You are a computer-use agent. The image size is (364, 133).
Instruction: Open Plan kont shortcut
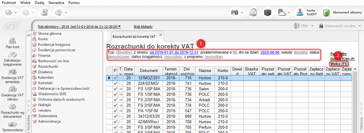click(13, 43)
